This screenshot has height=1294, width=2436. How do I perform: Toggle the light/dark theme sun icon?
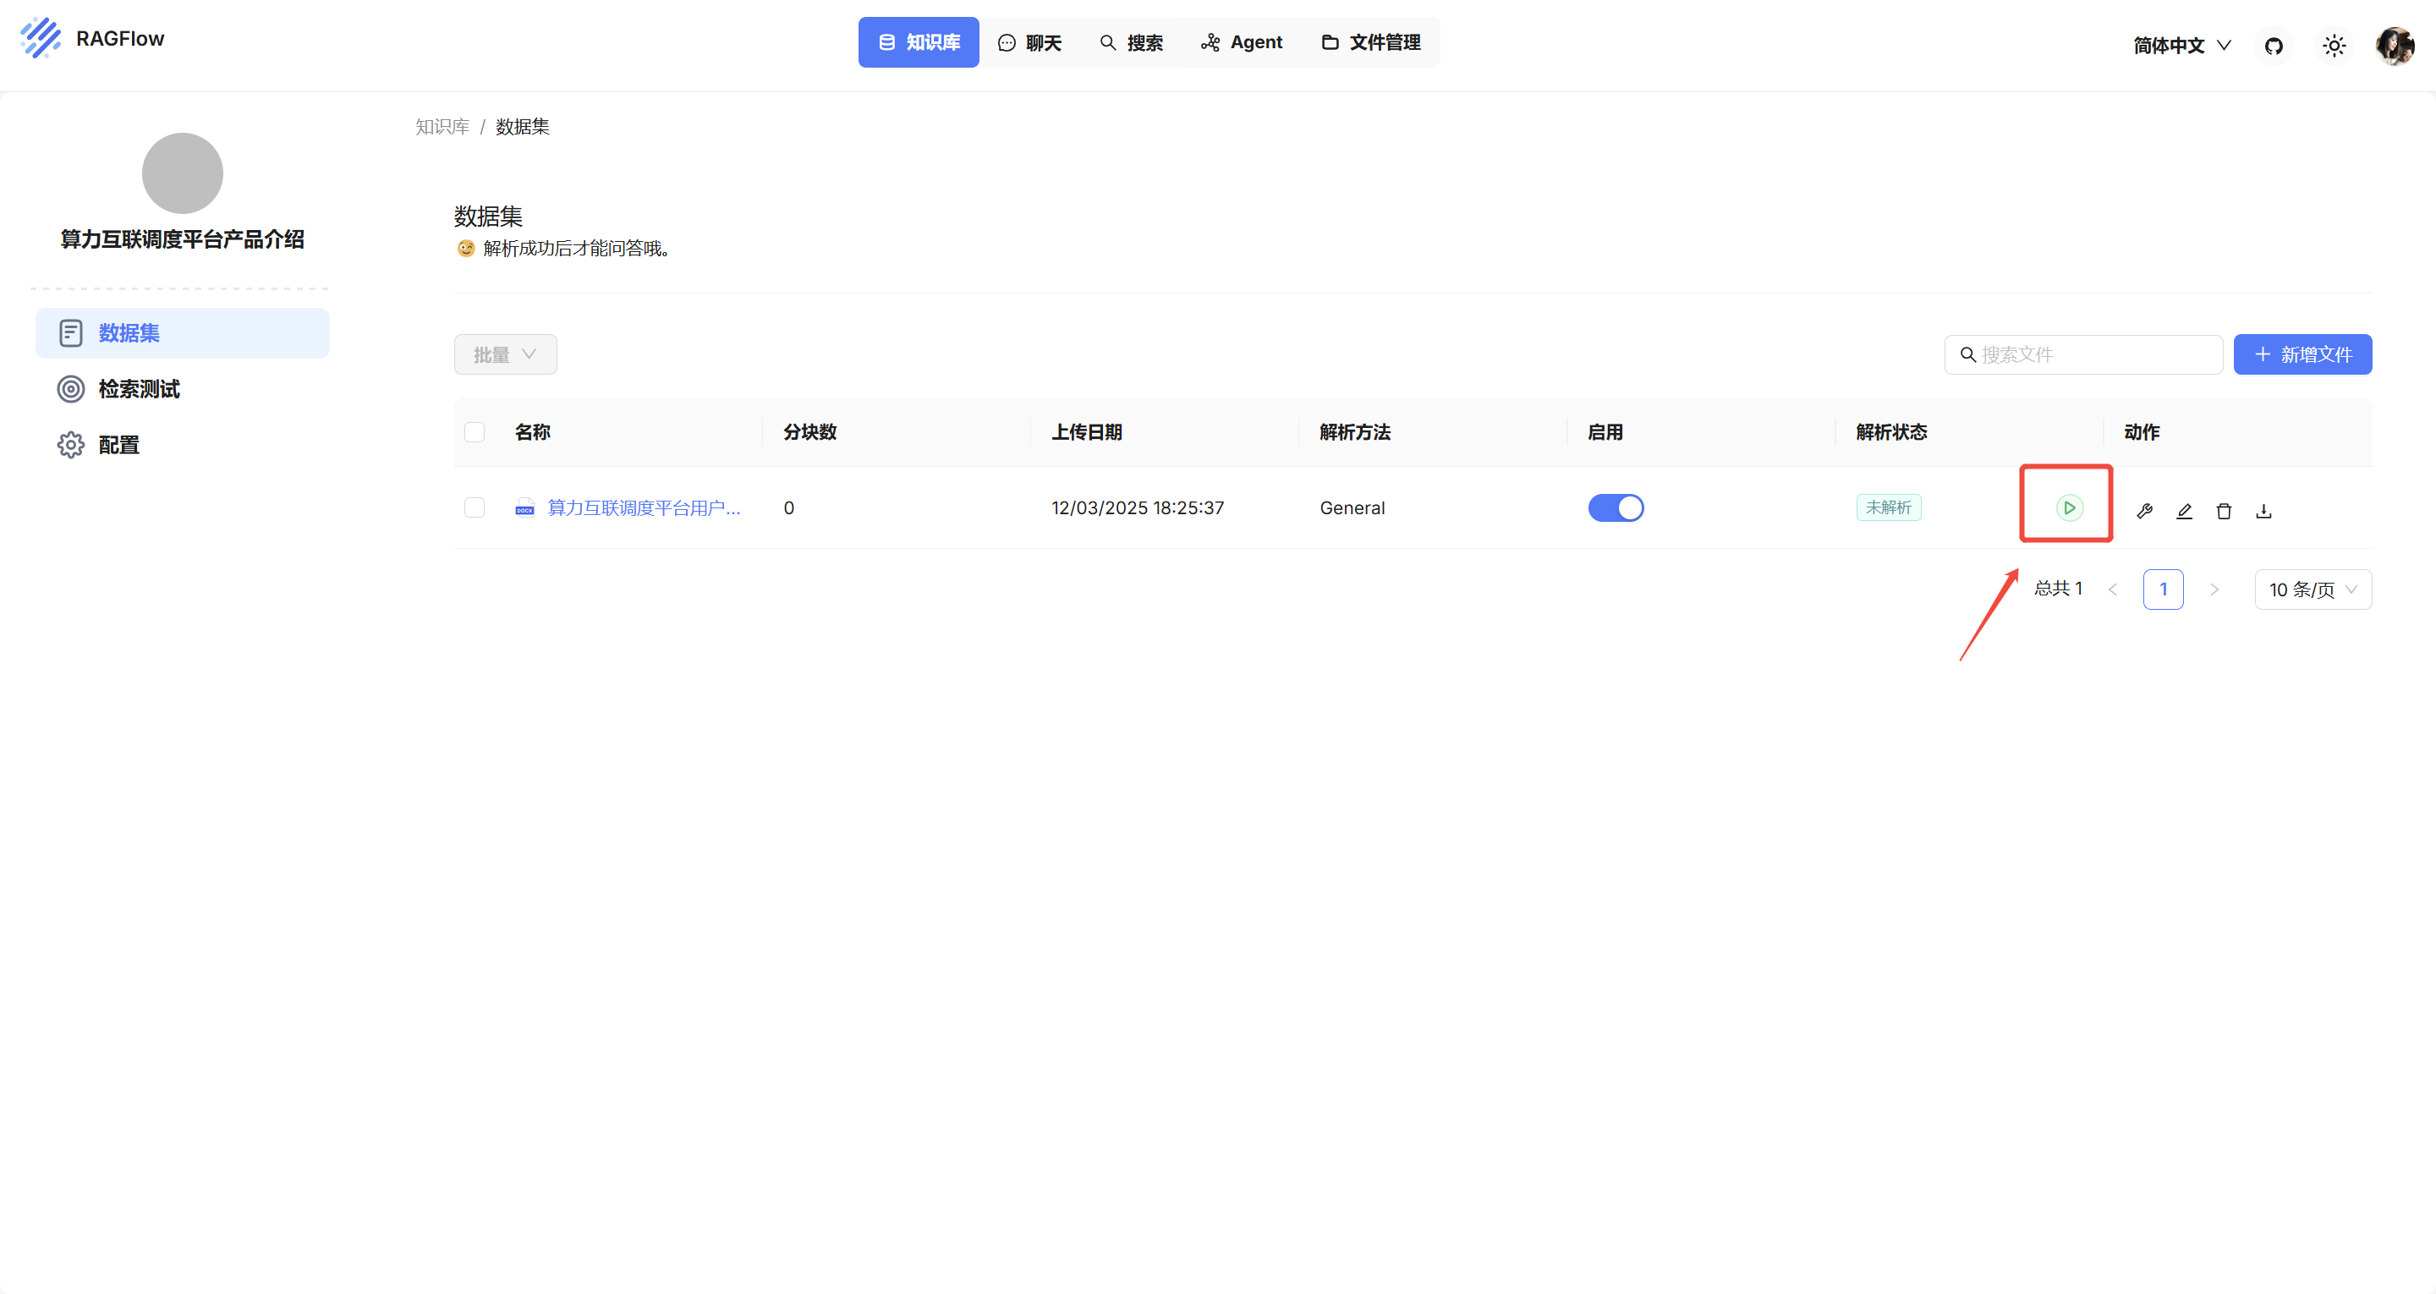pyautogui.click(x=2334, y=46)
